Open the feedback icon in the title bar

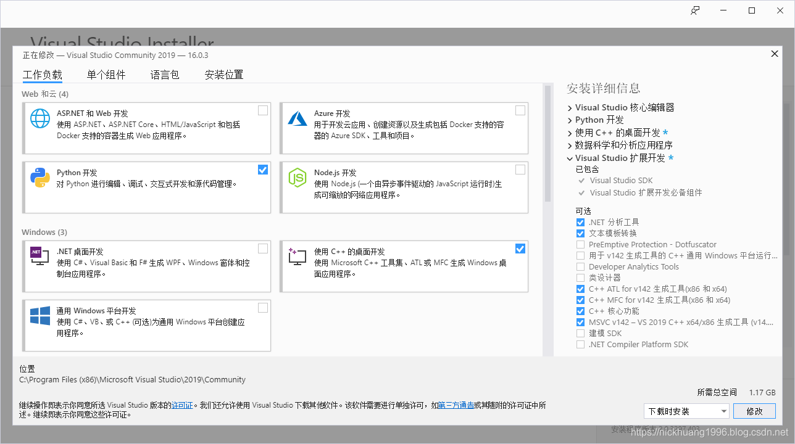(x=696, y=10)
